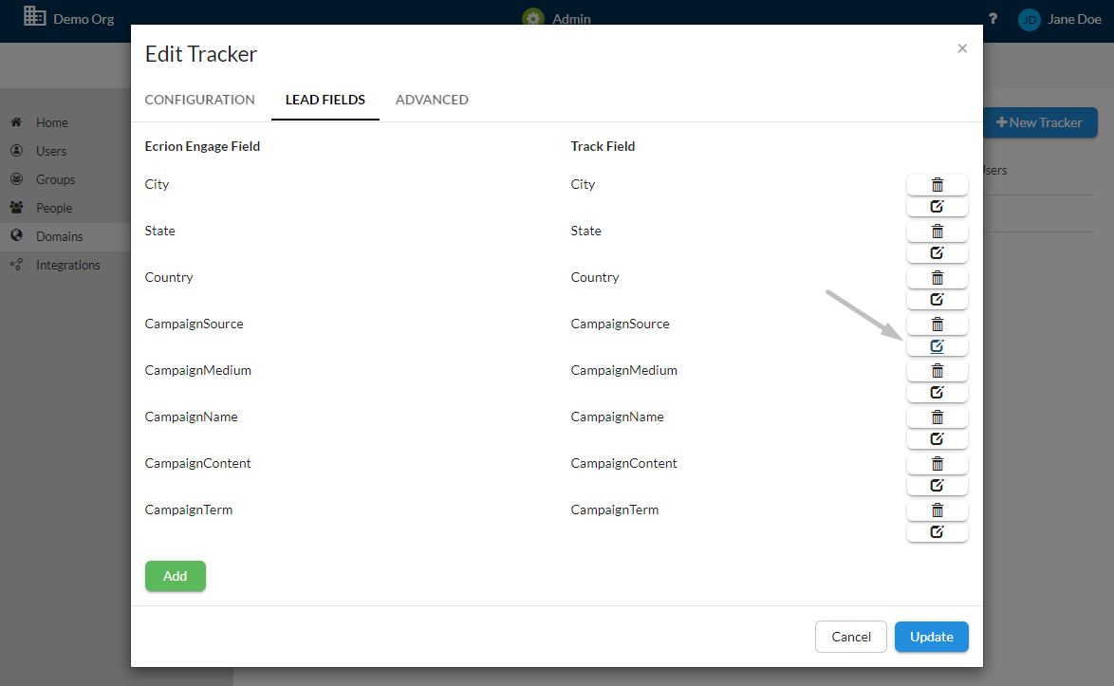
Task: Edit the CampaignContent field mapping
Action: pos(938,486)
